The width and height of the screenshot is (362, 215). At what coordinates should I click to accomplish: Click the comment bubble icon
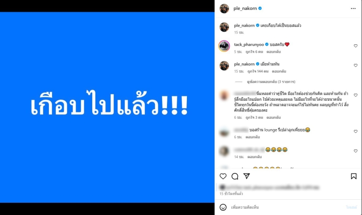coord(235,176)
